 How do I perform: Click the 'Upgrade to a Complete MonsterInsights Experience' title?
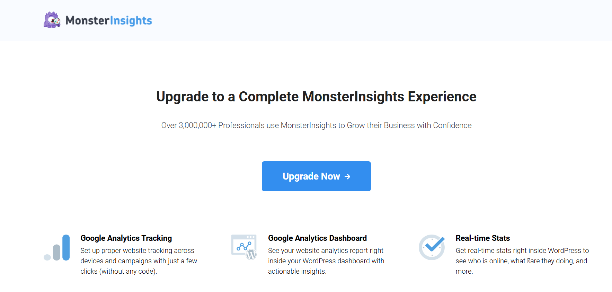[x=316, y=97]
